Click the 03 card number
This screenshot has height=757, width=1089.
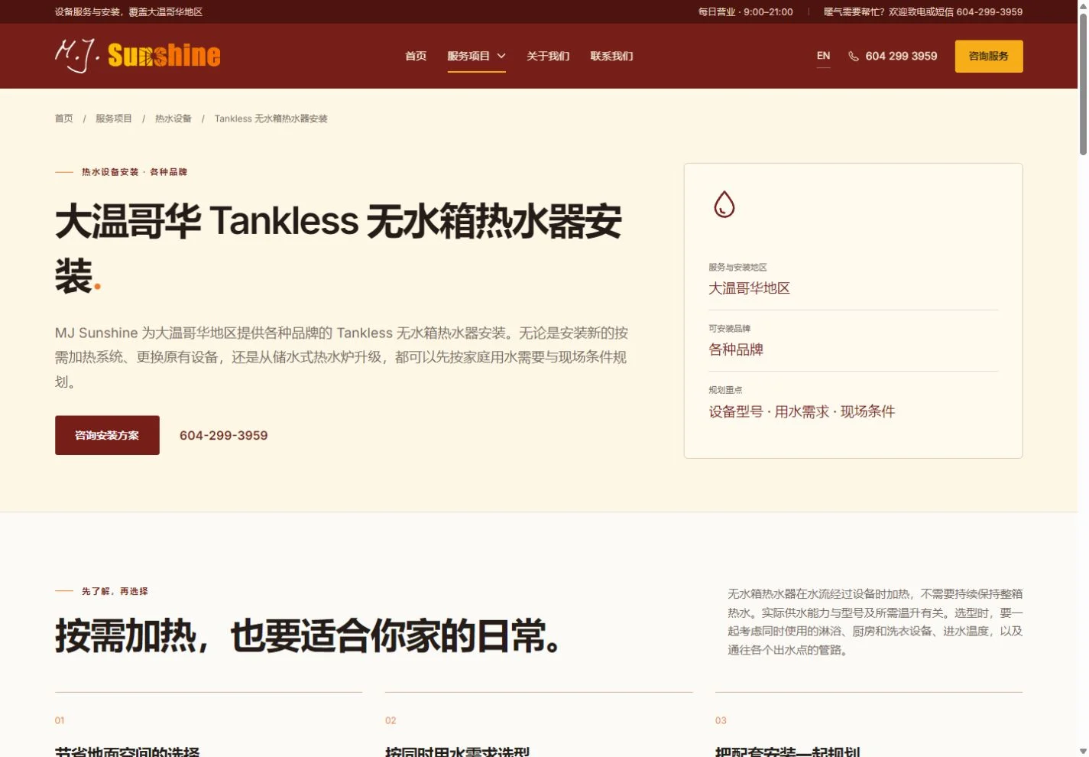coord(721,720)
